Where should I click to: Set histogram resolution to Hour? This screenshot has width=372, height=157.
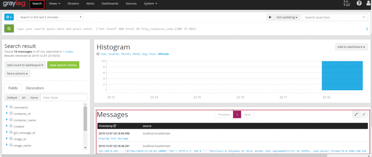[x=152, y=54]
